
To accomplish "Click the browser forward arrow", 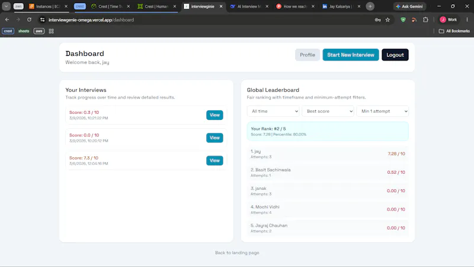I will pos(18,20).
